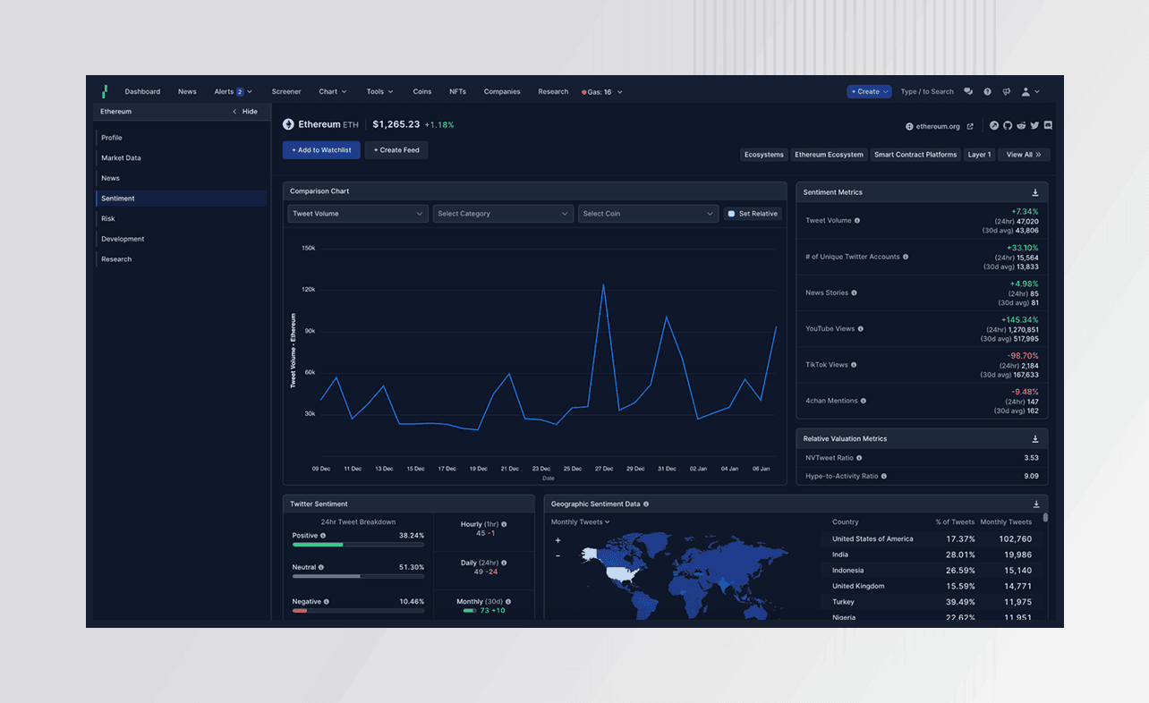1149x703 pixels.
Task: Hide the Ethereum sidebar
Action: tap(245, 112)
